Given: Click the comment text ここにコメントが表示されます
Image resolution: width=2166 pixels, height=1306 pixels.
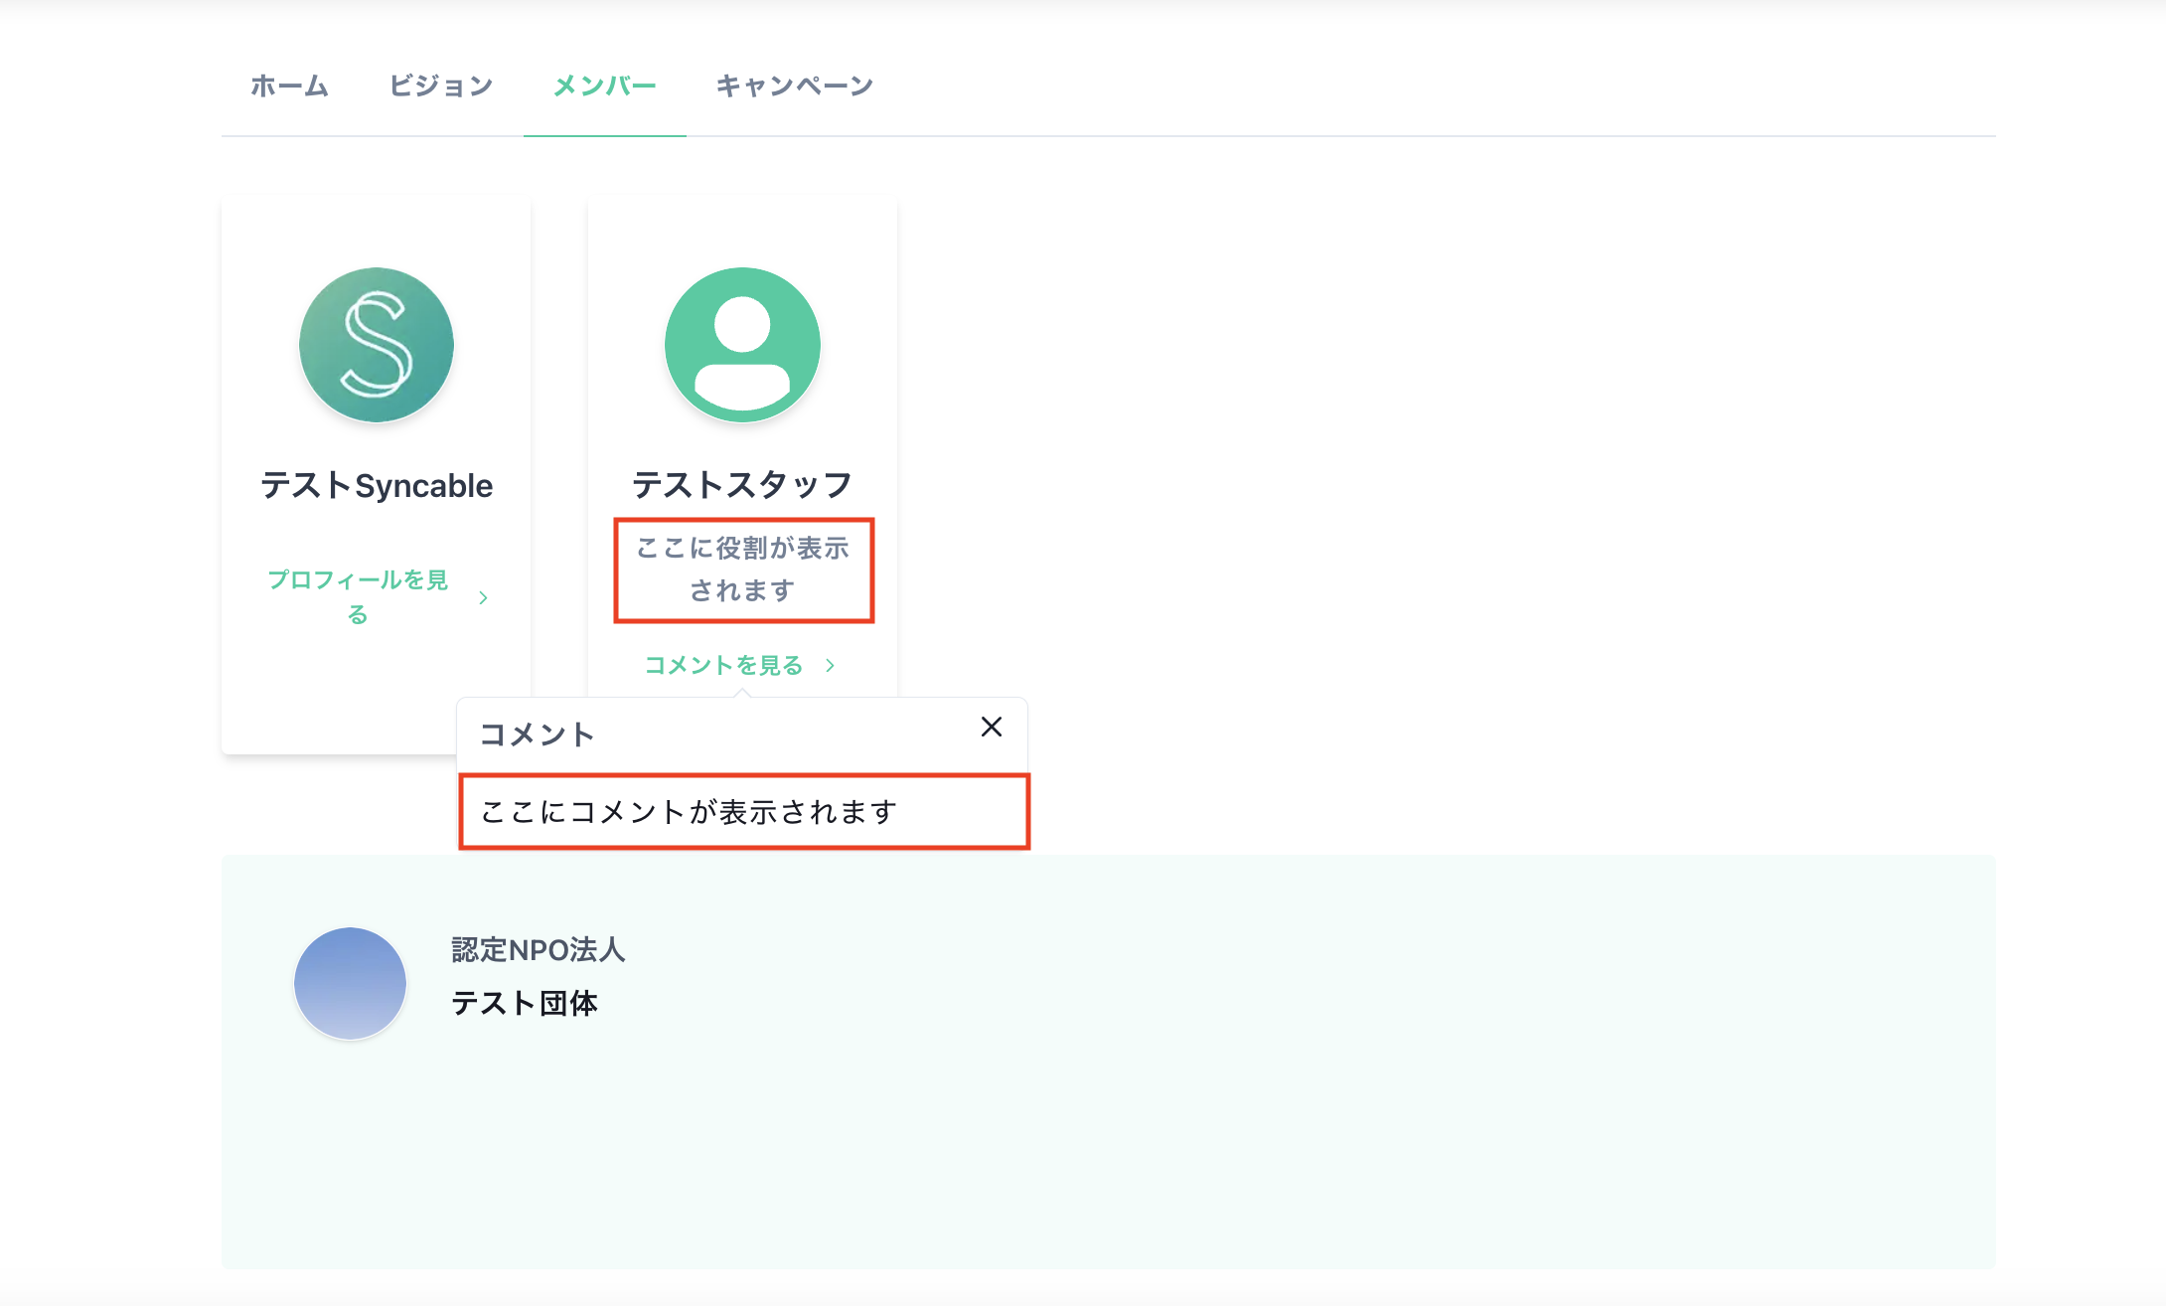Looking at the screenshot, I should pos(688,811).
